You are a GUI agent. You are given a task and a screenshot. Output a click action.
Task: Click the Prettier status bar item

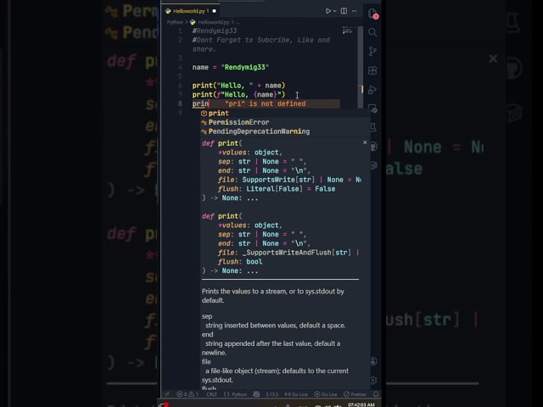coord(355,394)
